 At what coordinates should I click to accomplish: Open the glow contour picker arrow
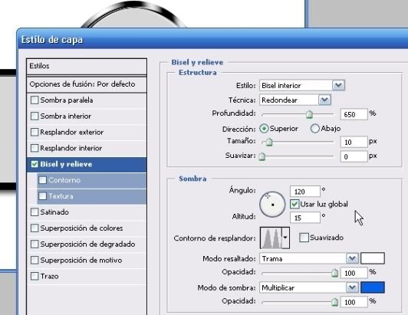[x=285, y=238]
